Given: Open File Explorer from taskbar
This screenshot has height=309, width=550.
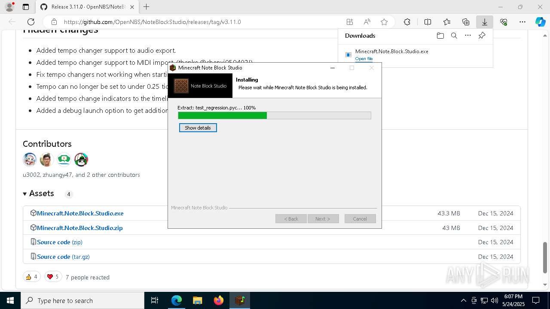Looking at the screenshot, I should pyautogui.click(x=197, y=300).
